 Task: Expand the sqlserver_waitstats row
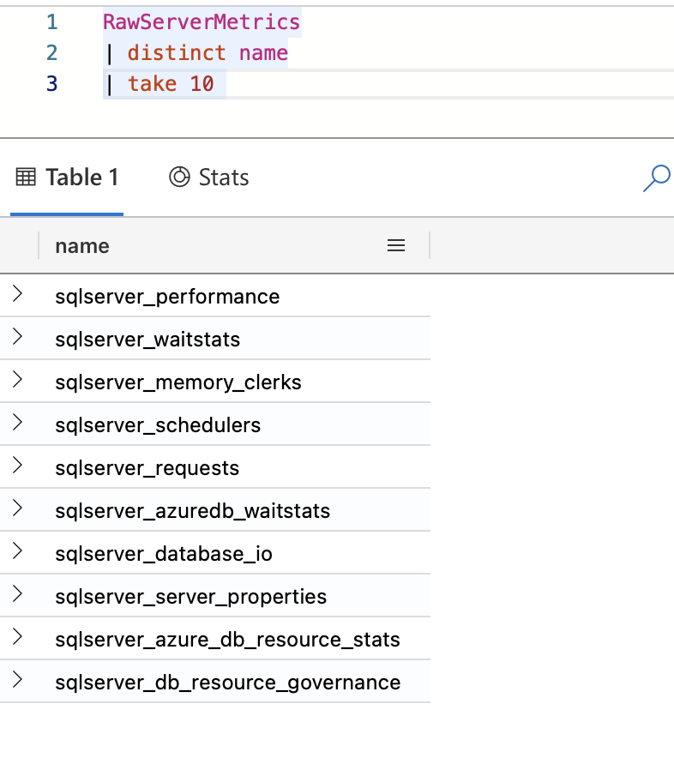pyautogui.click(x=17, y=337)
